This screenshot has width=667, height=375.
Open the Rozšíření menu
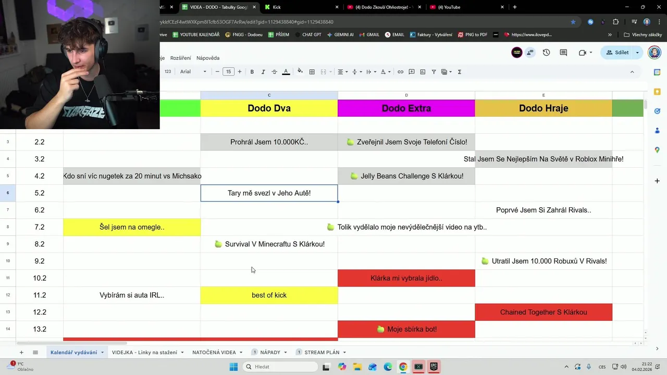click(x=180, y=58)
